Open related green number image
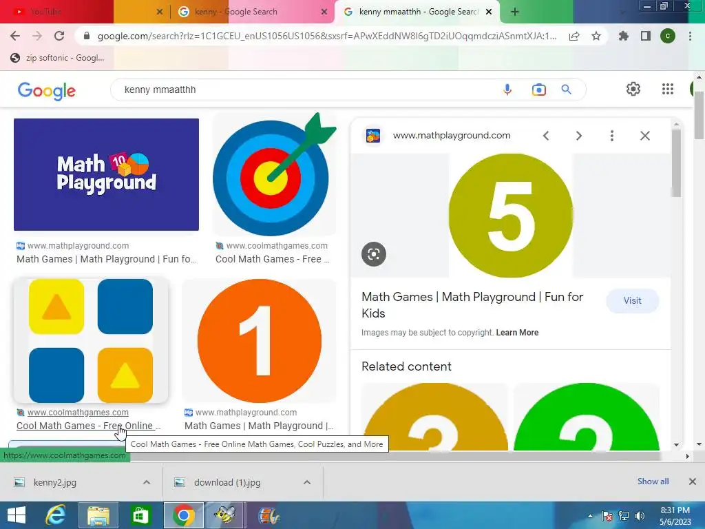 (x=587, y=417)
